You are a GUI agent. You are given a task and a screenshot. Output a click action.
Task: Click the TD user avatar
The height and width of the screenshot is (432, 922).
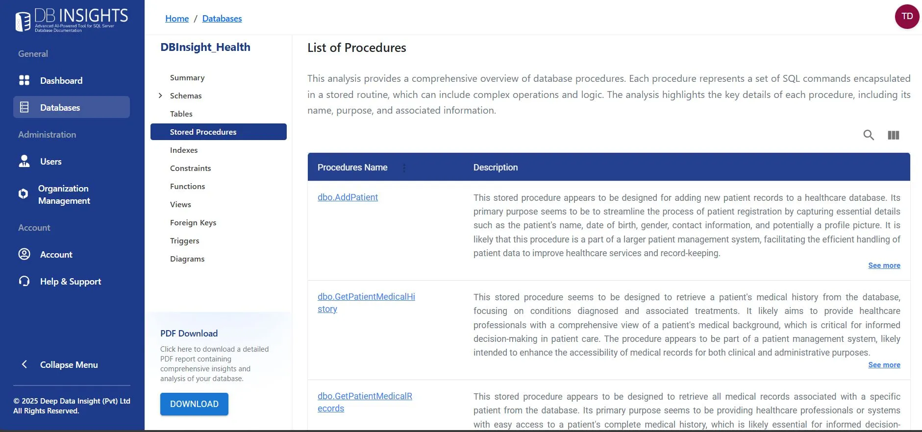coord(907,17)
